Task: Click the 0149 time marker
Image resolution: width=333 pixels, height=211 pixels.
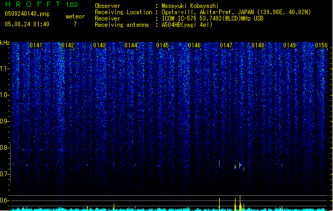Action: [x=290, y=45]
